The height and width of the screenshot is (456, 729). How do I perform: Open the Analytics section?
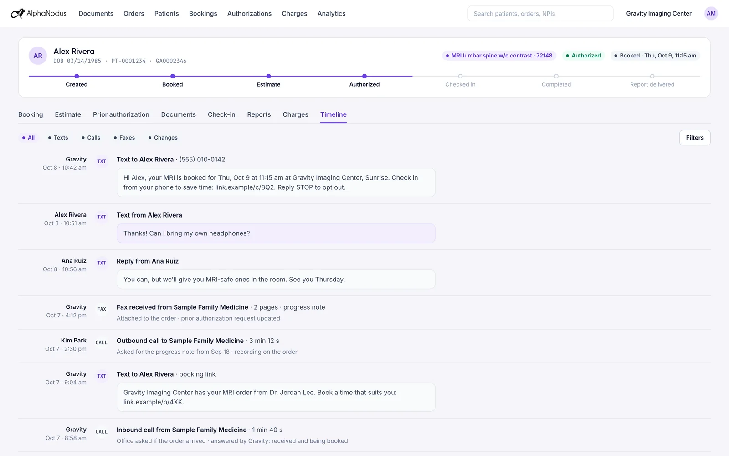tap(332, 14)
